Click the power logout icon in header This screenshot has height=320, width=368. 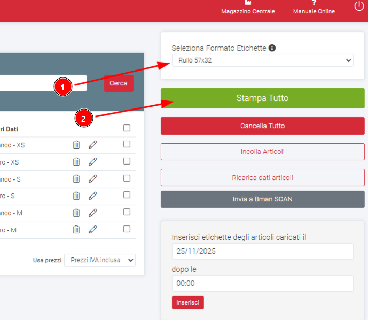[359, 6]
